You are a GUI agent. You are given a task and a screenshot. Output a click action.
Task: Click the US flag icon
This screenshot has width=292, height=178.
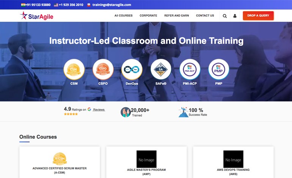[56, 5]
